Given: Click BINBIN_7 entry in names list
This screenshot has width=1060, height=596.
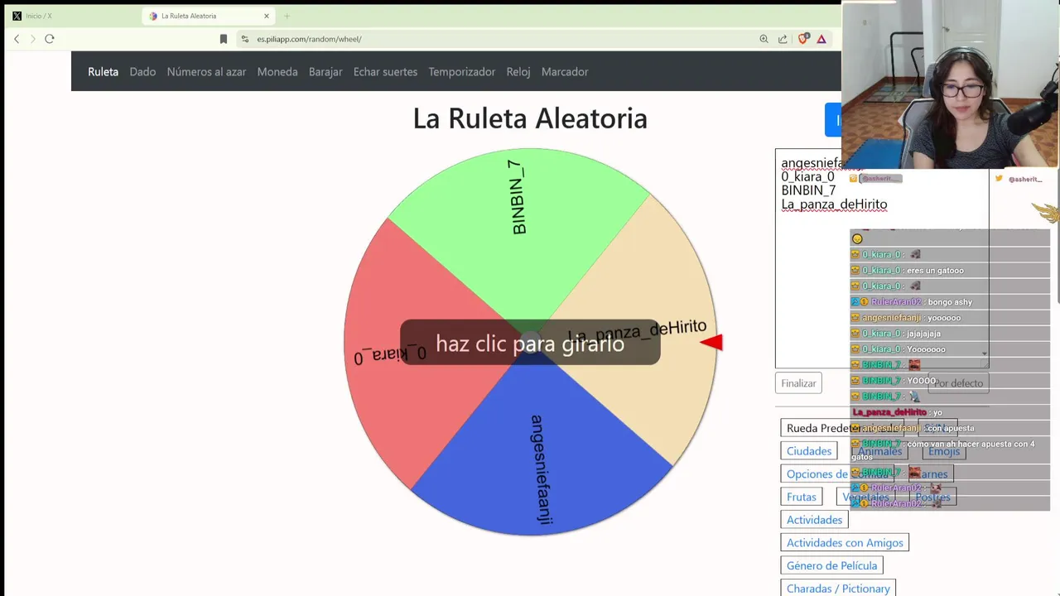Looking at the screenshot, I should (x=808, y=190).
